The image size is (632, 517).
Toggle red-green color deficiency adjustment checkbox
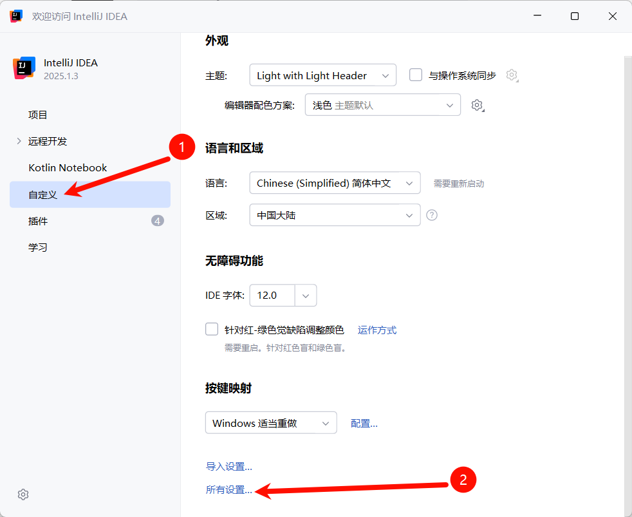(212, 329)
